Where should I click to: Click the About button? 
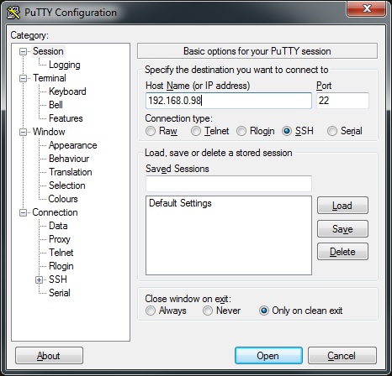coord(49,356)
